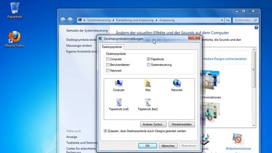Enable the Computer checkbox
The image size is (272, 153).
pos(108,59)
